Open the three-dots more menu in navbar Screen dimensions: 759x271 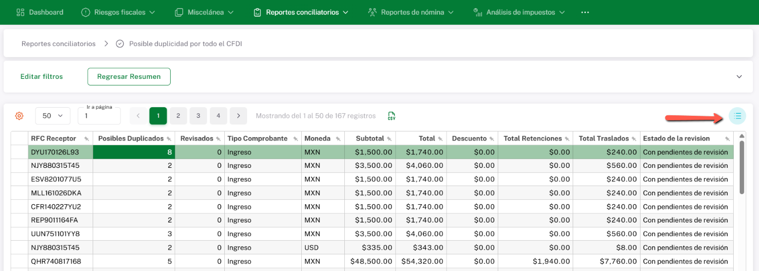[585, 12]
